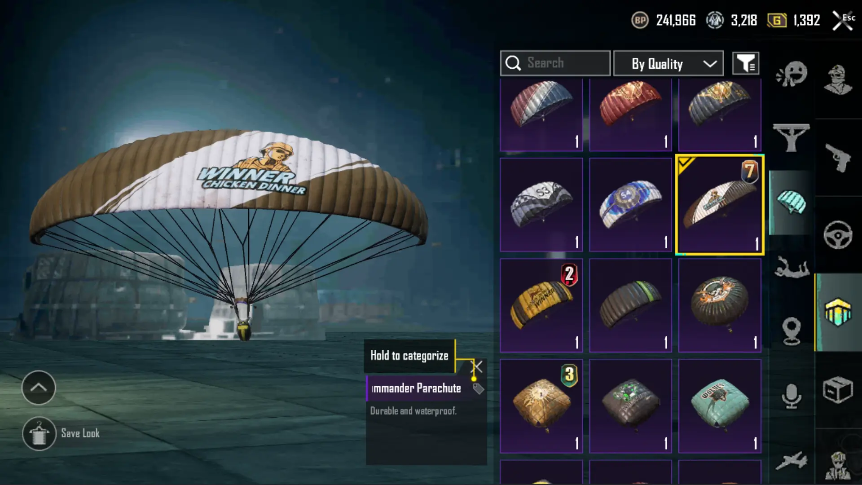Save the current look

coord(62,433)
